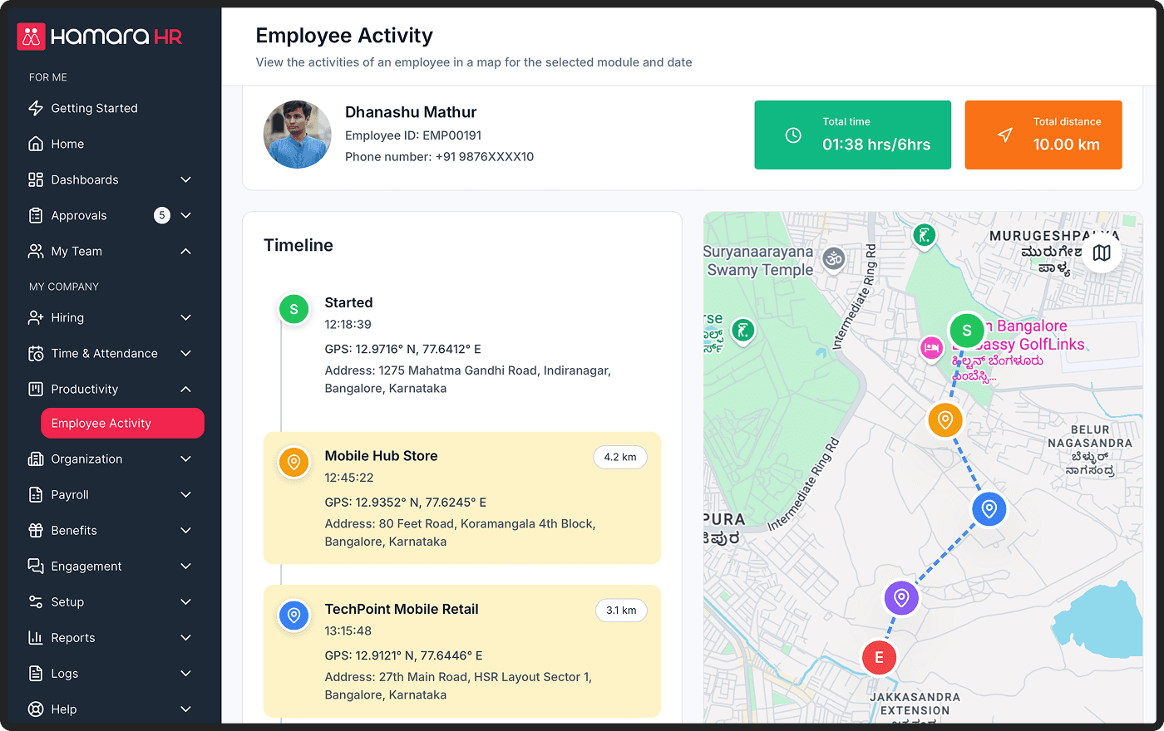Viewport: 1164px width, 731px height.
Task: Open the Payroll menu label
Action: [x=70, y=494]
